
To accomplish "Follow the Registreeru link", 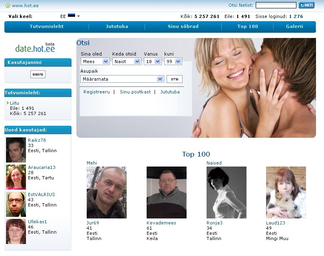I will [x=96, y=92].
